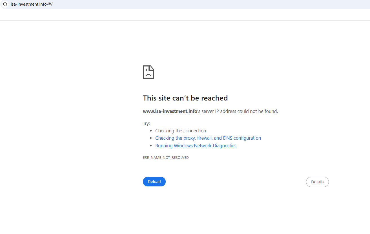
Task: Open the Details button
Action: pos(317,182)
